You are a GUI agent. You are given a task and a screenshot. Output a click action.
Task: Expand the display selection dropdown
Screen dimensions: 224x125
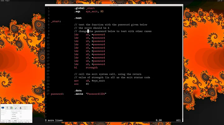click(16, 111)
